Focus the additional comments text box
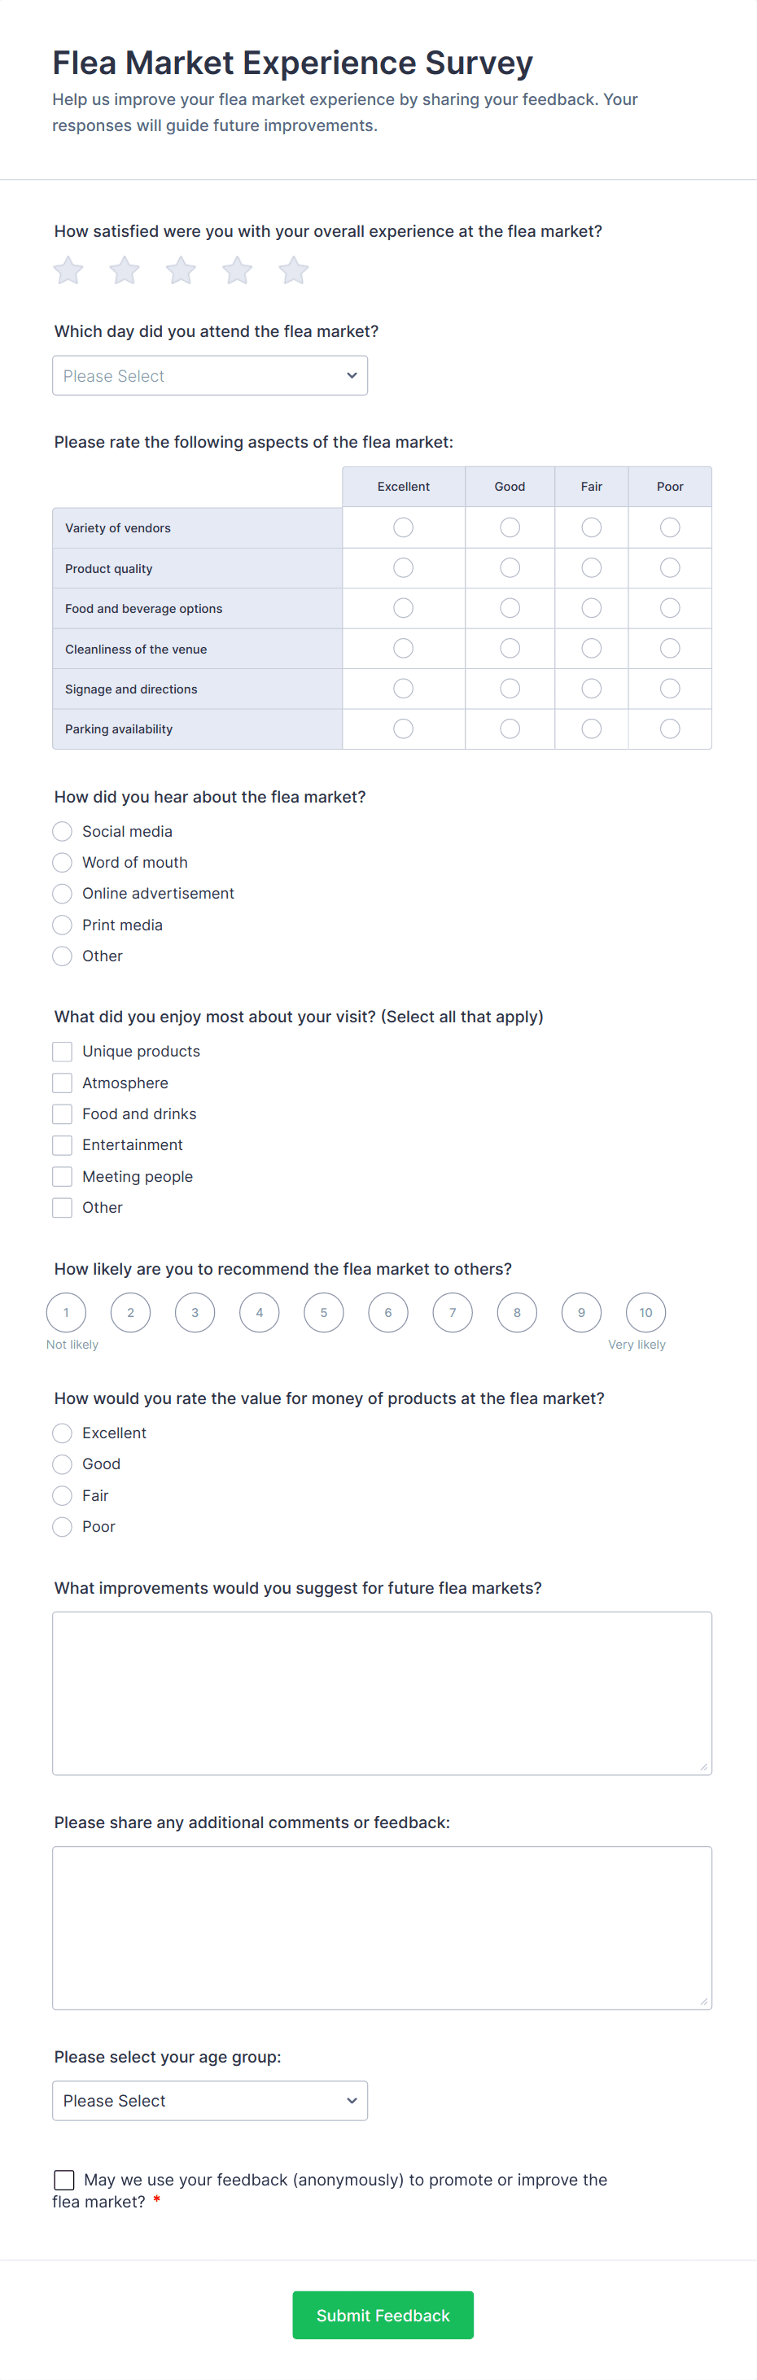Screen dimensions: 757x2380 [x=382, y=1927]
